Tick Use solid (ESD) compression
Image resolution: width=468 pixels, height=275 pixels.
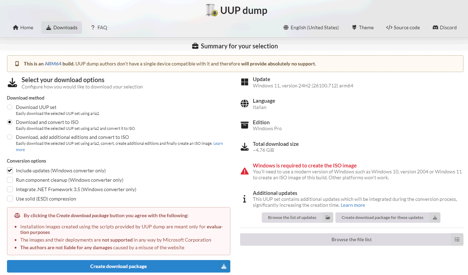pyautogui.click(x=10, y=199)
